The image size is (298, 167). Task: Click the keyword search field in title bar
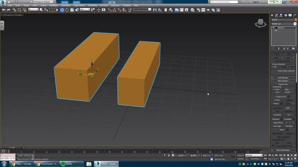tap(224, 2)
